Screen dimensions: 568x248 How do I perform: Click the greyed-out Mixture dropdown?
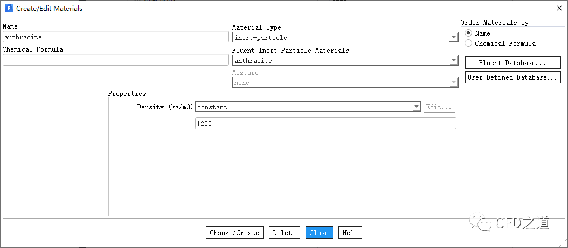[x=345, y=83]
